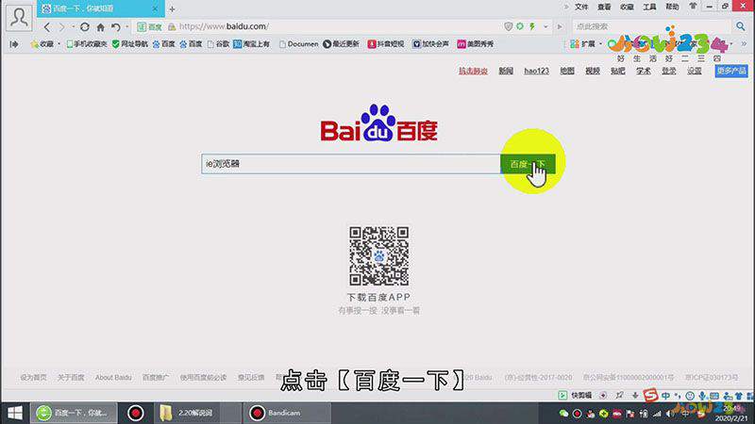
Task: Click the 点此搜索 browser search field
Action: (x=652, y=26)
